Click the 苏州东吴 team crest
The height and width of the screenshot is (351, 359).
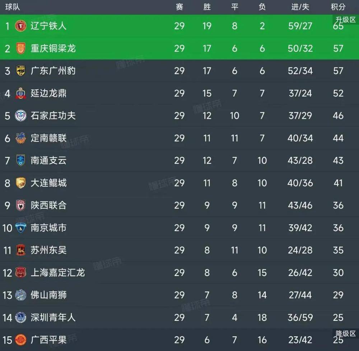coord(20,250)
